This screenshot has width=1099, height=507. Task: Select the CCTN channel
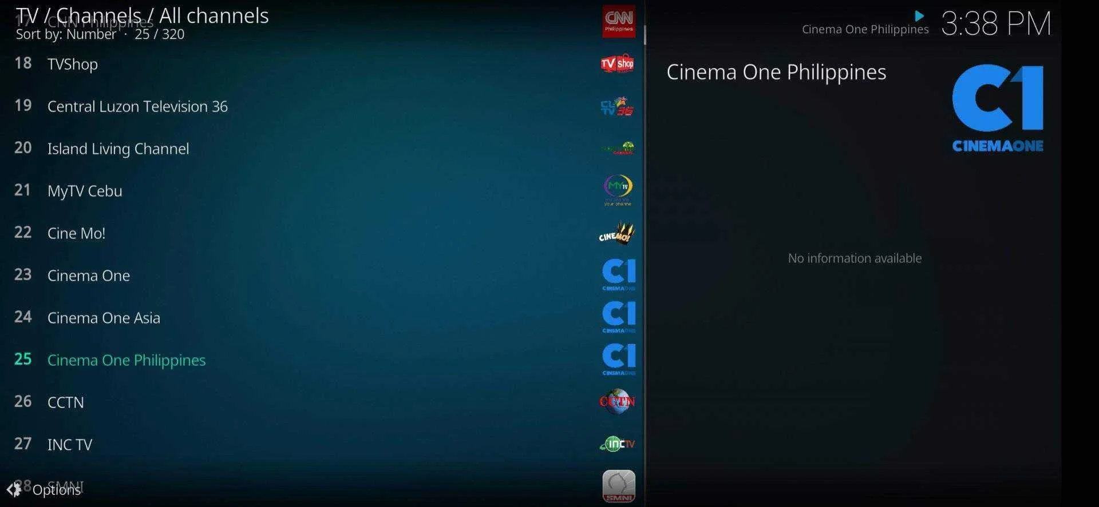pos(321,402)
